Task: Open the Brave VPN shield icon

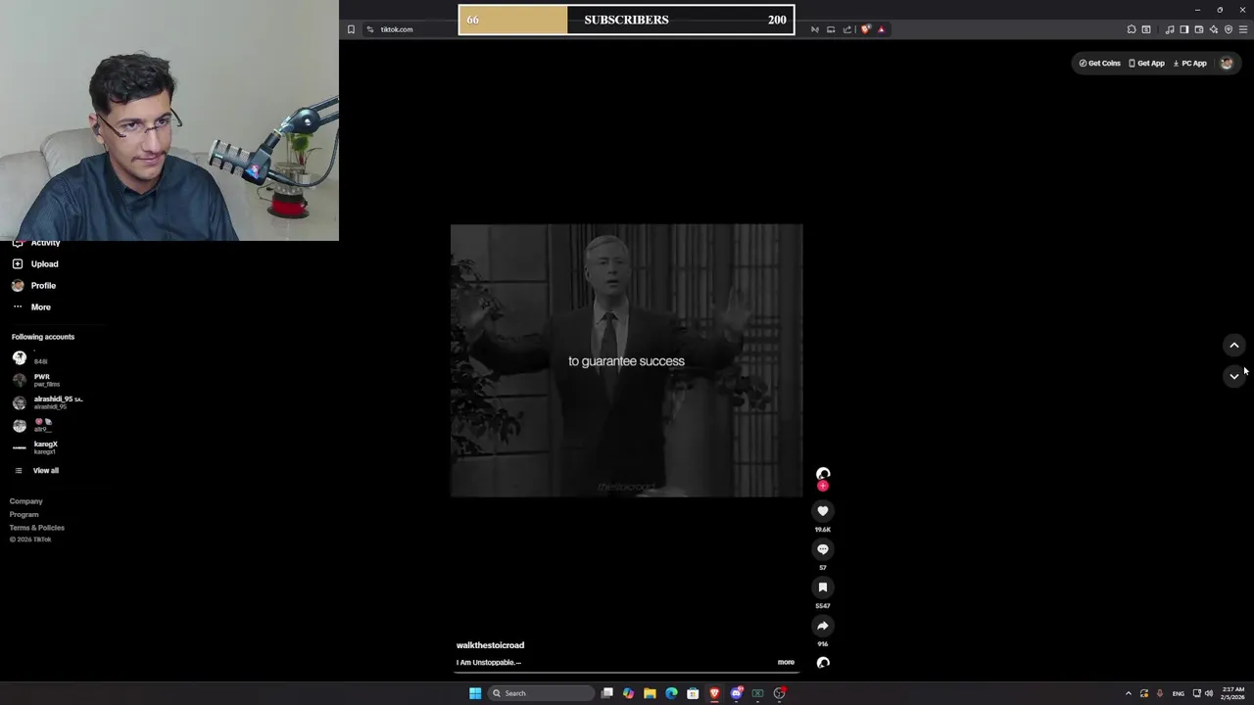Action: [x=1229, y=29]
